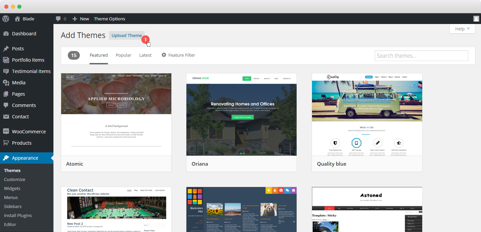This screenshot has width=481, height=232.
Task: Select the Quality blue theme preview
Action: click(367, 115)
